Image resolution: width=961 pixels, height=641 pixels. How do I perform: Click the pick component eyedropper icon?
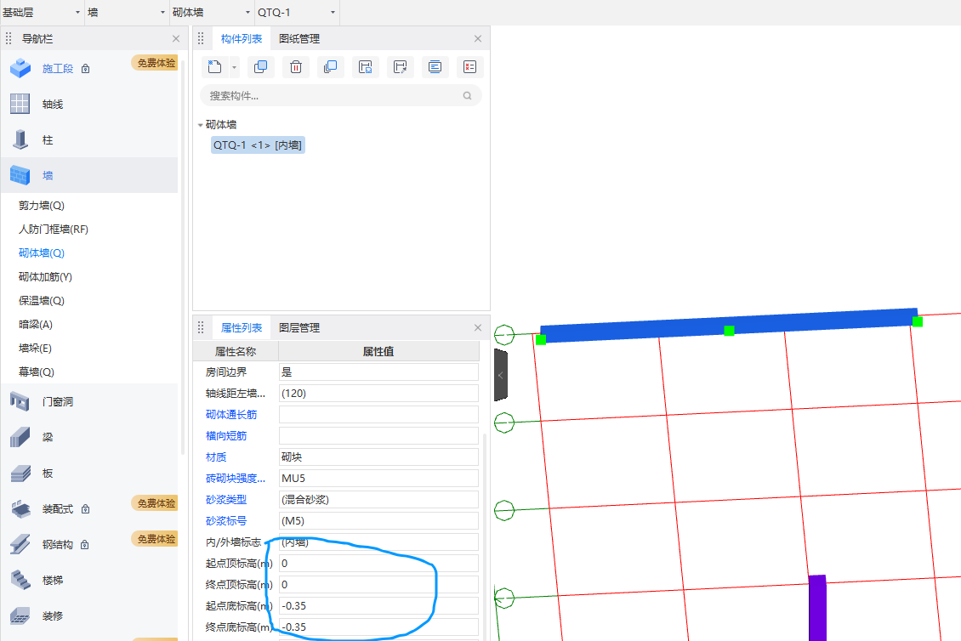[401, 67]
